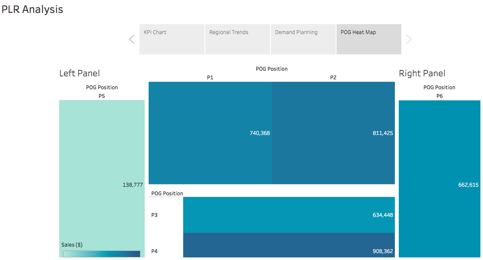This screenshot has height=260, width=483.
Task: Click the POG Position label above P6
Action: (439, 87)
